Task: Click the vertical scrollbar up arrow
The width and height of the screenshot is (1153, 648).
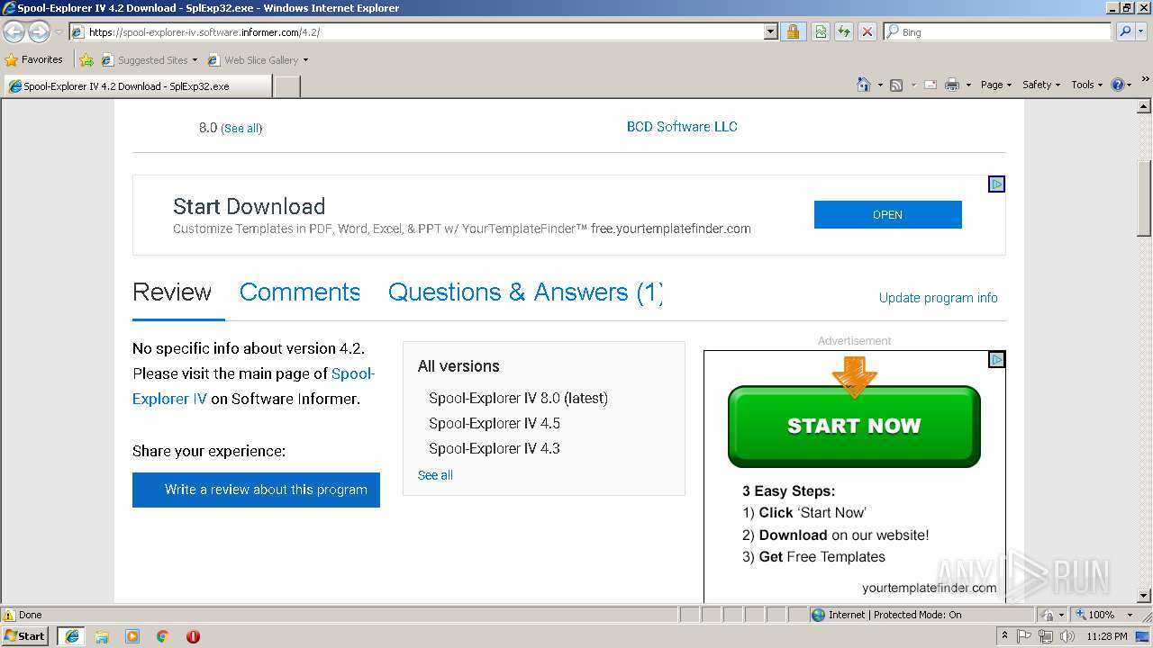Action: pos(1144,106)
